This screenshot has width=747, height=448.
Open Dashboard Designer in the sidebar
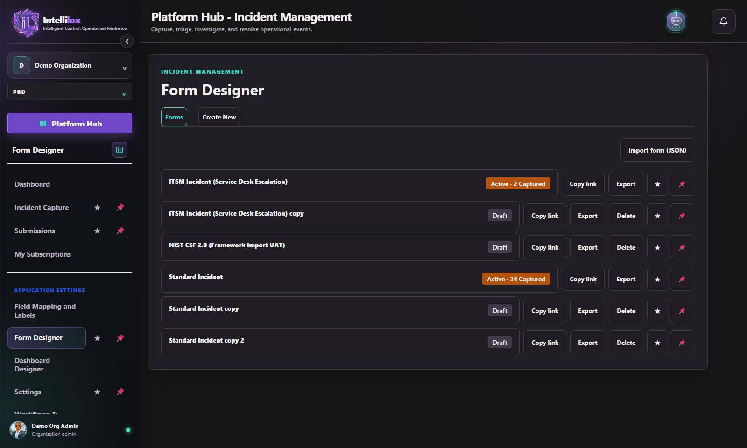click(x=32, y=365)
